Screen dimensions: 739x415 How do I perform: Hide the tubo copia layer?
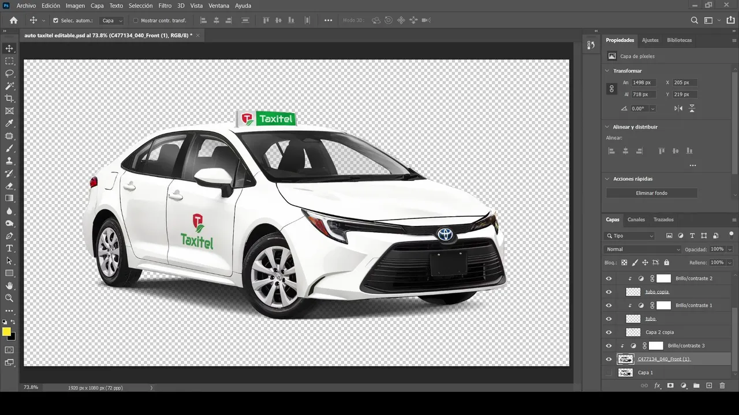pos(609,292)
